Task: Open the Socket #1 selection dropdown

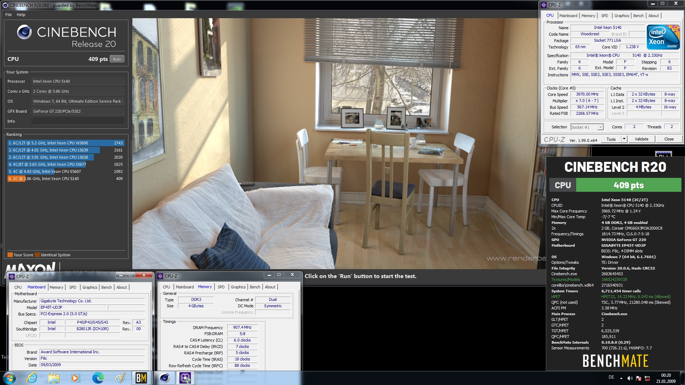Action: 587,127
